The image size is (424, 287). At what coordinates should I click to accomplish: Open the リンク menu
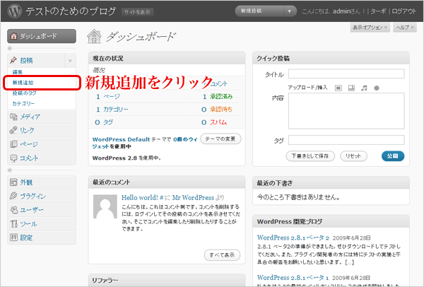tap(42, 130)
